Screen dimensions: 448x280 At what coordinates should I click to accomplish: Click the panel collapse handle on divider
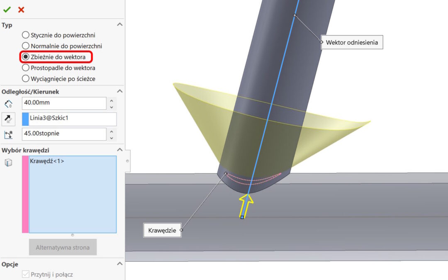(x=127, y=161)
